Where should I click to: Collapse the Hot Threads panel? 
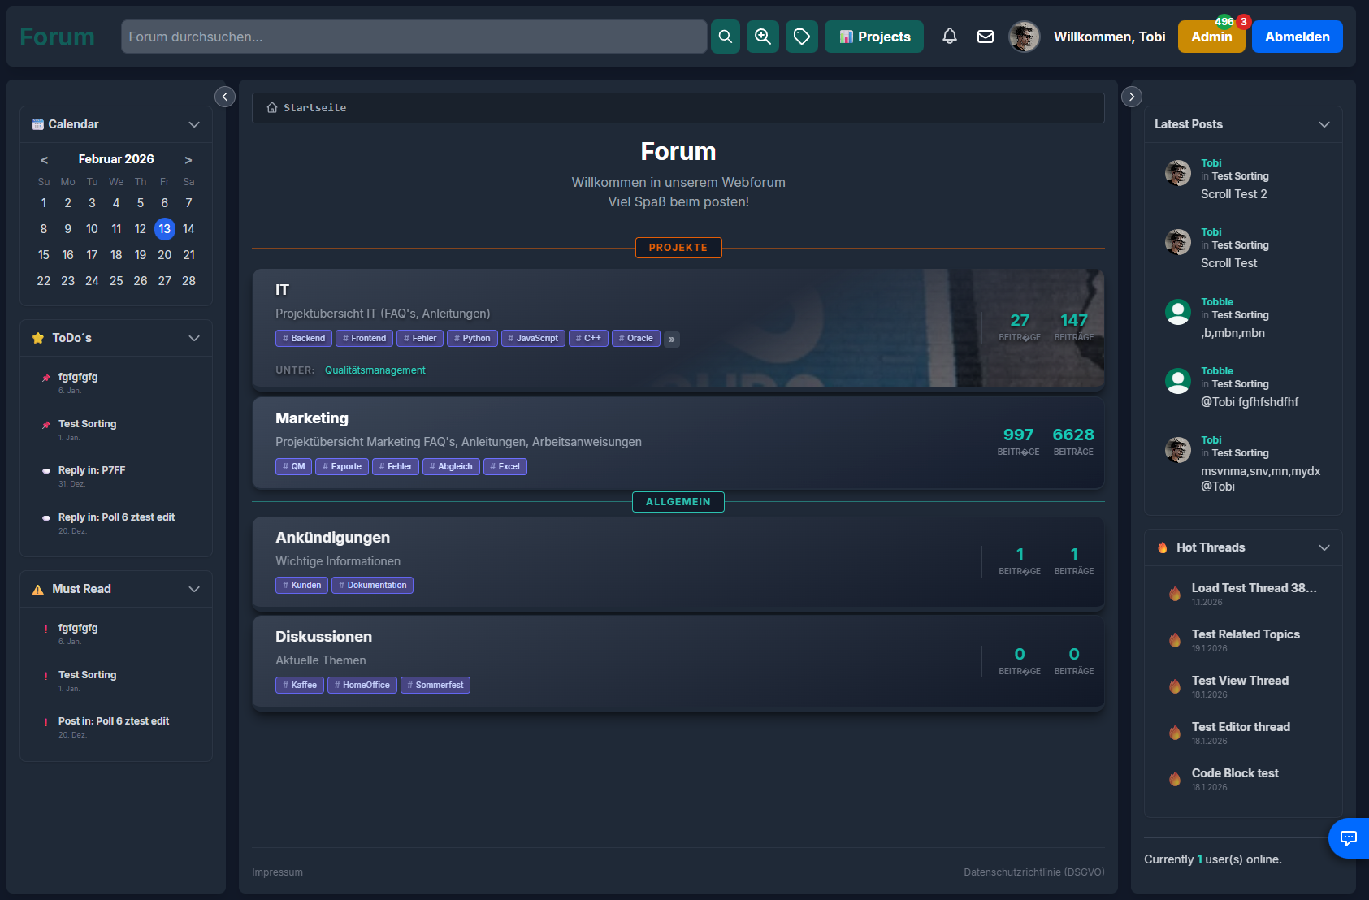(x=1324, y=547)
